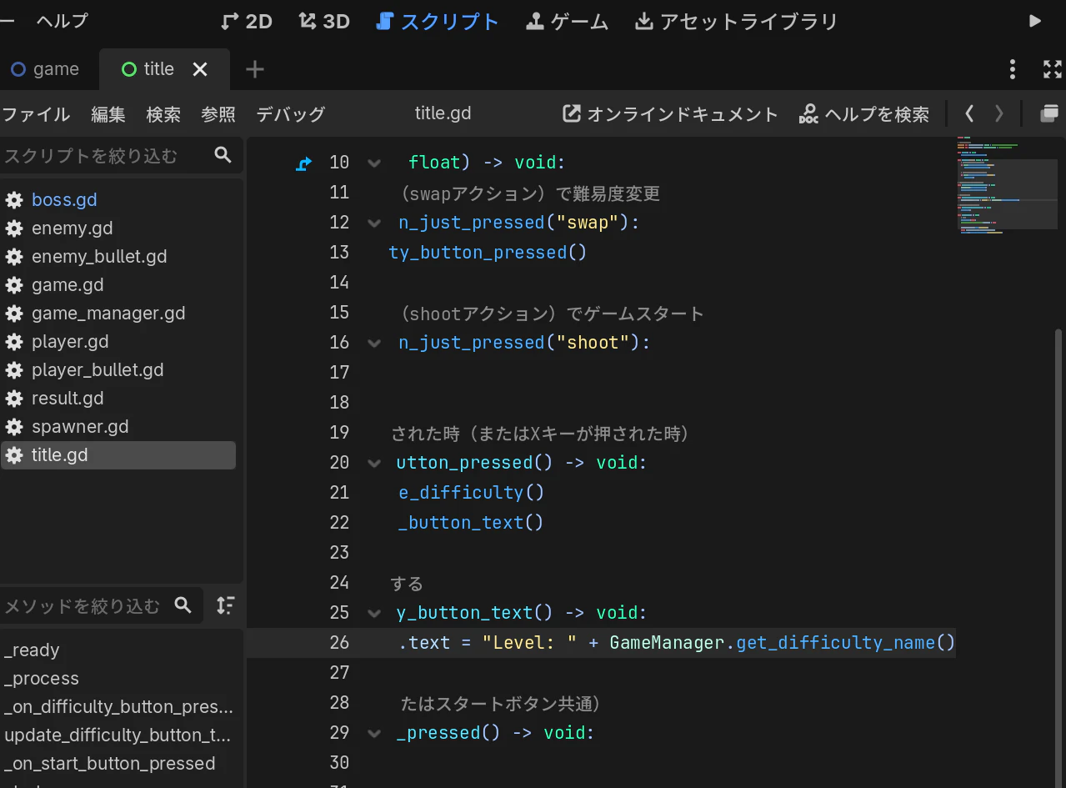Switch to the 3D workspace
Screen dimensions: 1066x788
click(324, 21)
